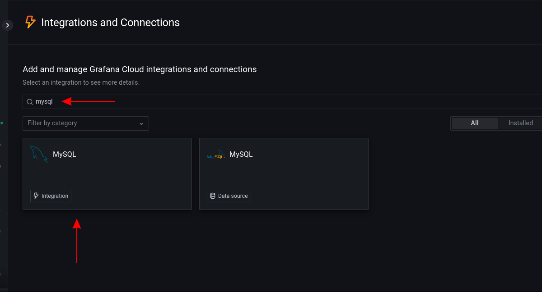Click the MySQL dolphin icon on Integration card
This screenshot has width=542, height=292.
(39, 154)
